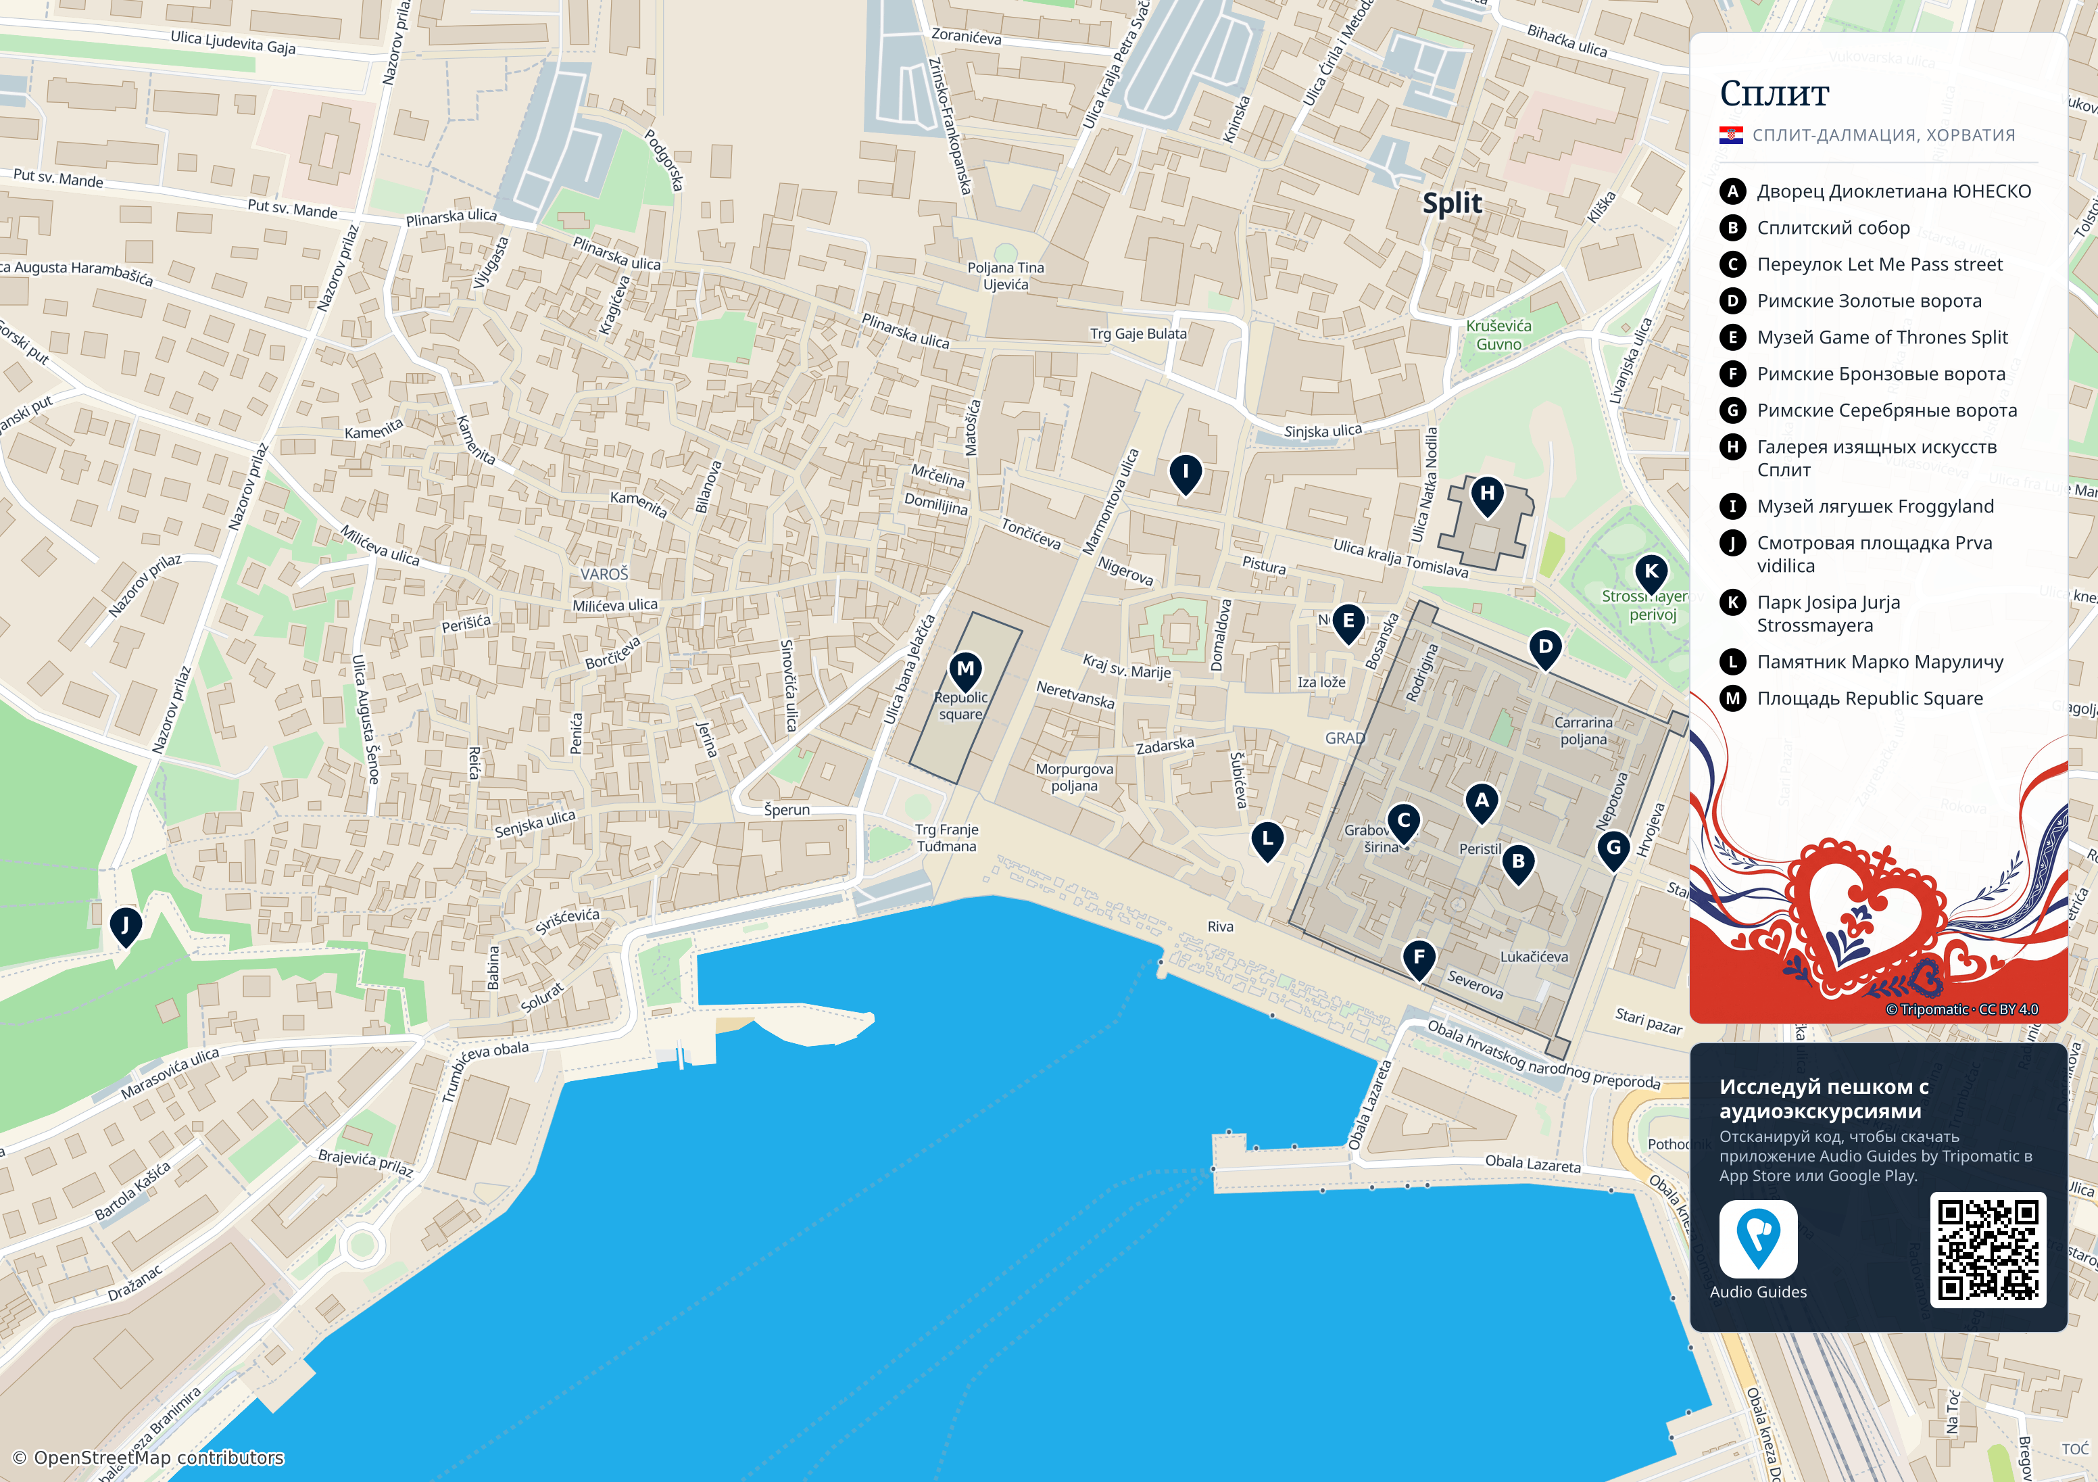Select legend entry Сплитский собор
Image resolution: width=2098 pixels, height=1482 pixels.
click(1833, 228)
